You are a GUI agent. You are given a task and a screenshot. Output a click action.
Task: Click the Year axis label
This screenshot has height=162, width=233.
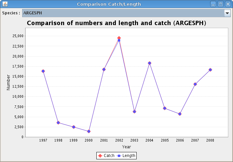coord(127,147)
